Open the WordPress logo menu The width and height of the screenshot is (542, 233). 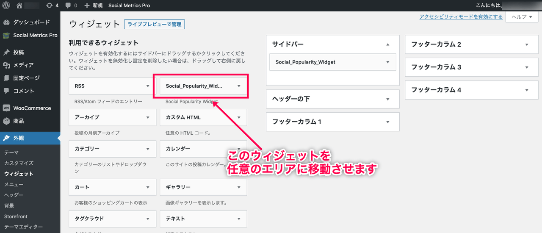(6, 6)
